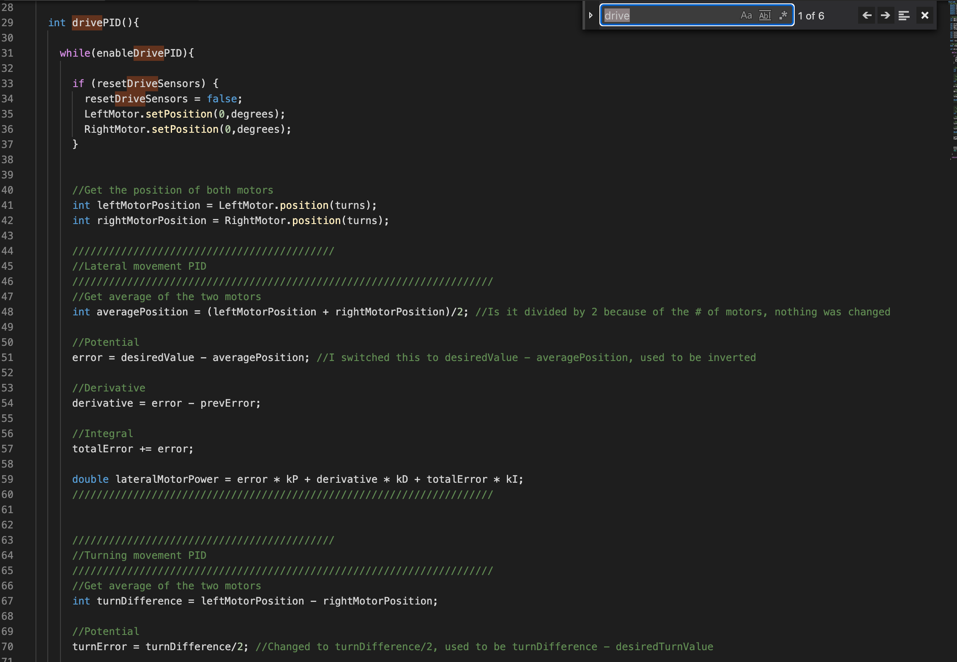Click 'RightMotor.setPosition' call on line 36
The width and height of the screenshot is (957, 662).
[x=151, y=129]
